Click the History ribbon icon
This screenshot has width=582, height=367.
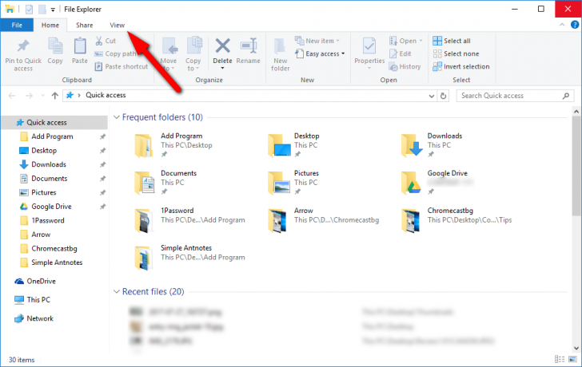click(x=393, y=67)
